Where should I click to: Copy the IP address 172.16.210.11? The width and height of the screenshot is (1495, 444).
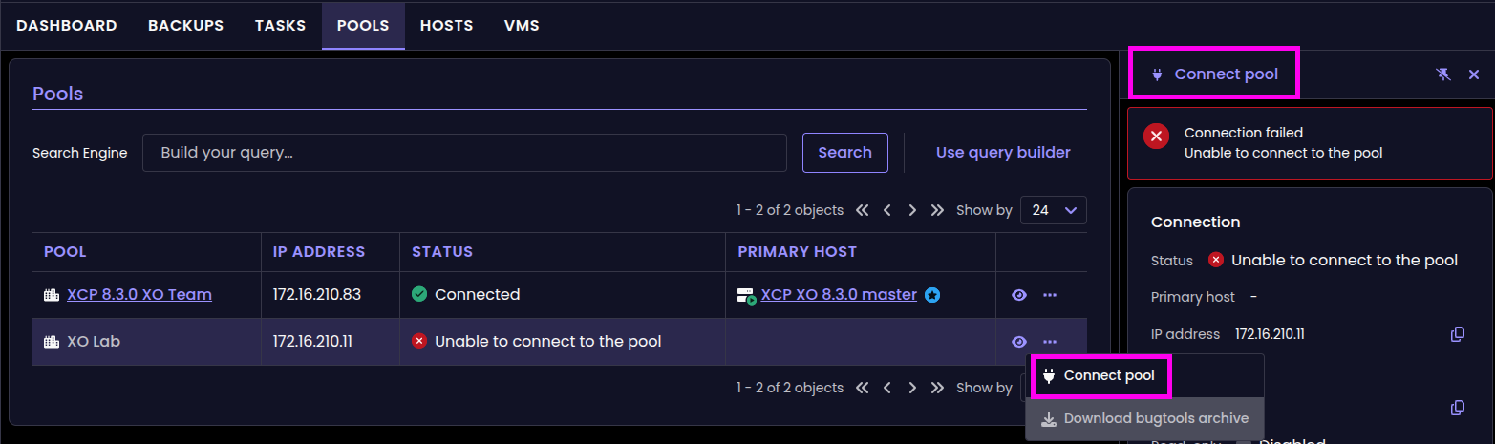coord(1458,334)
